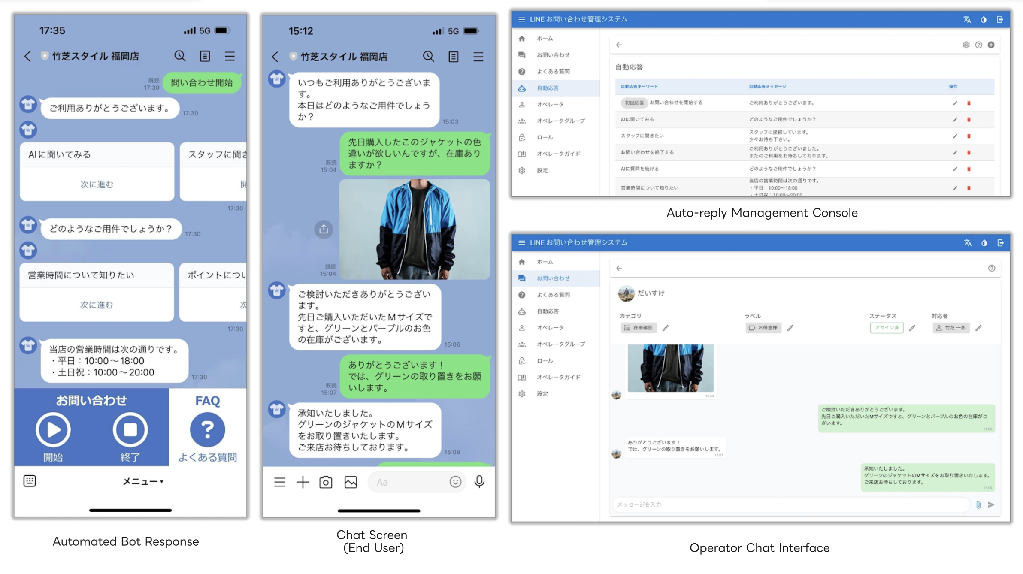Toggle the dark mode contrast icon in operator console
Viewport: 1023px width, 574px height.
[984, 243]
